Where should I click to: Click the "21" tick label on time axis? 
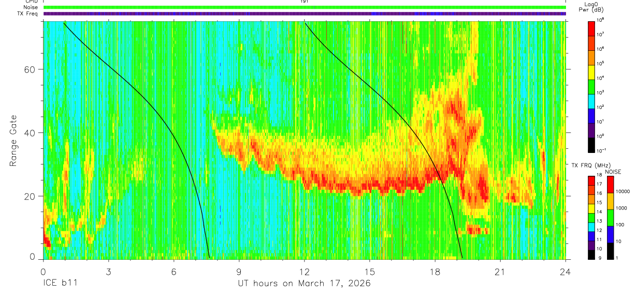point(500,272)
